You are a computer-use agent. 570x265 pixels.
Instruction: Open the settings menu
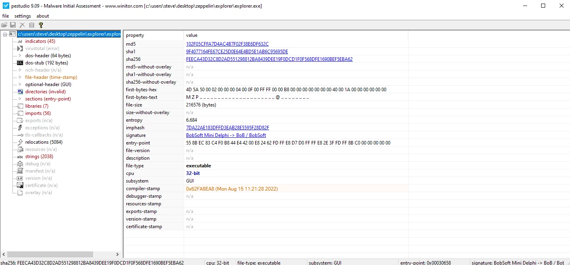pos(22,16)
